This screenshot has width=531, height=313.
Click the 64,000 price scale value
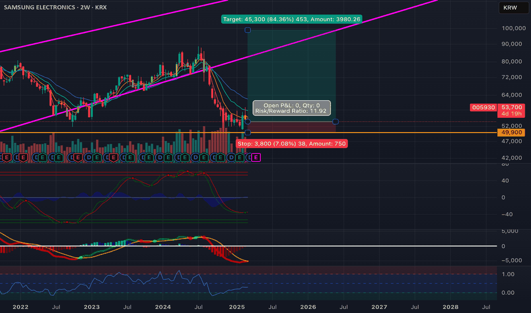(512, 95)
